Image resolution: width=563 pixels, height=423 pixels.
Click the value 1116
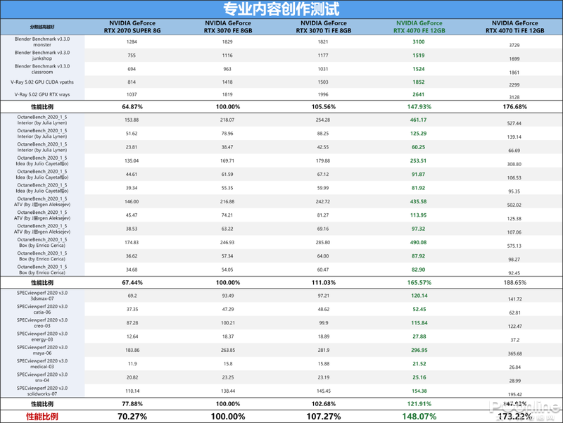pyautogui.click(x=227, y=56)
